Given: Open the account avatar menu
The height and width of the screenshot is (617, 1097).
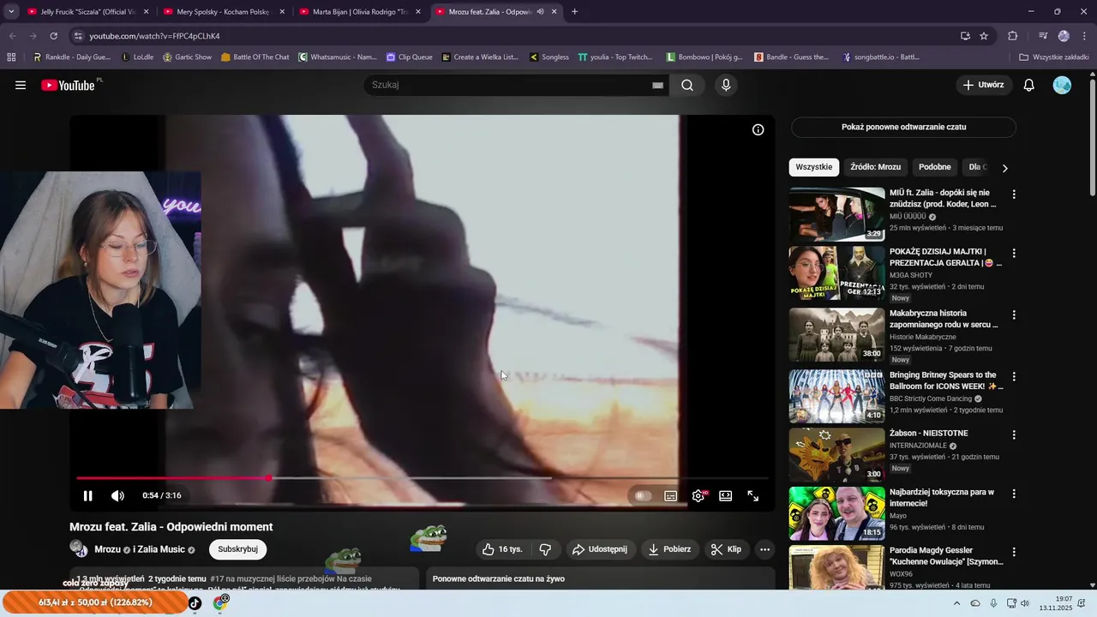Looking at the screenshot, I should [x=1062, y=85].
